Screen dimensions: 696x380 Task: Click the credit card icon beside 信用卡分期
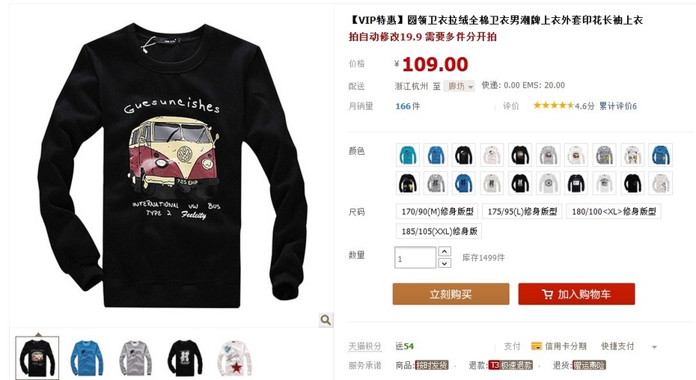tap(536, 346)
